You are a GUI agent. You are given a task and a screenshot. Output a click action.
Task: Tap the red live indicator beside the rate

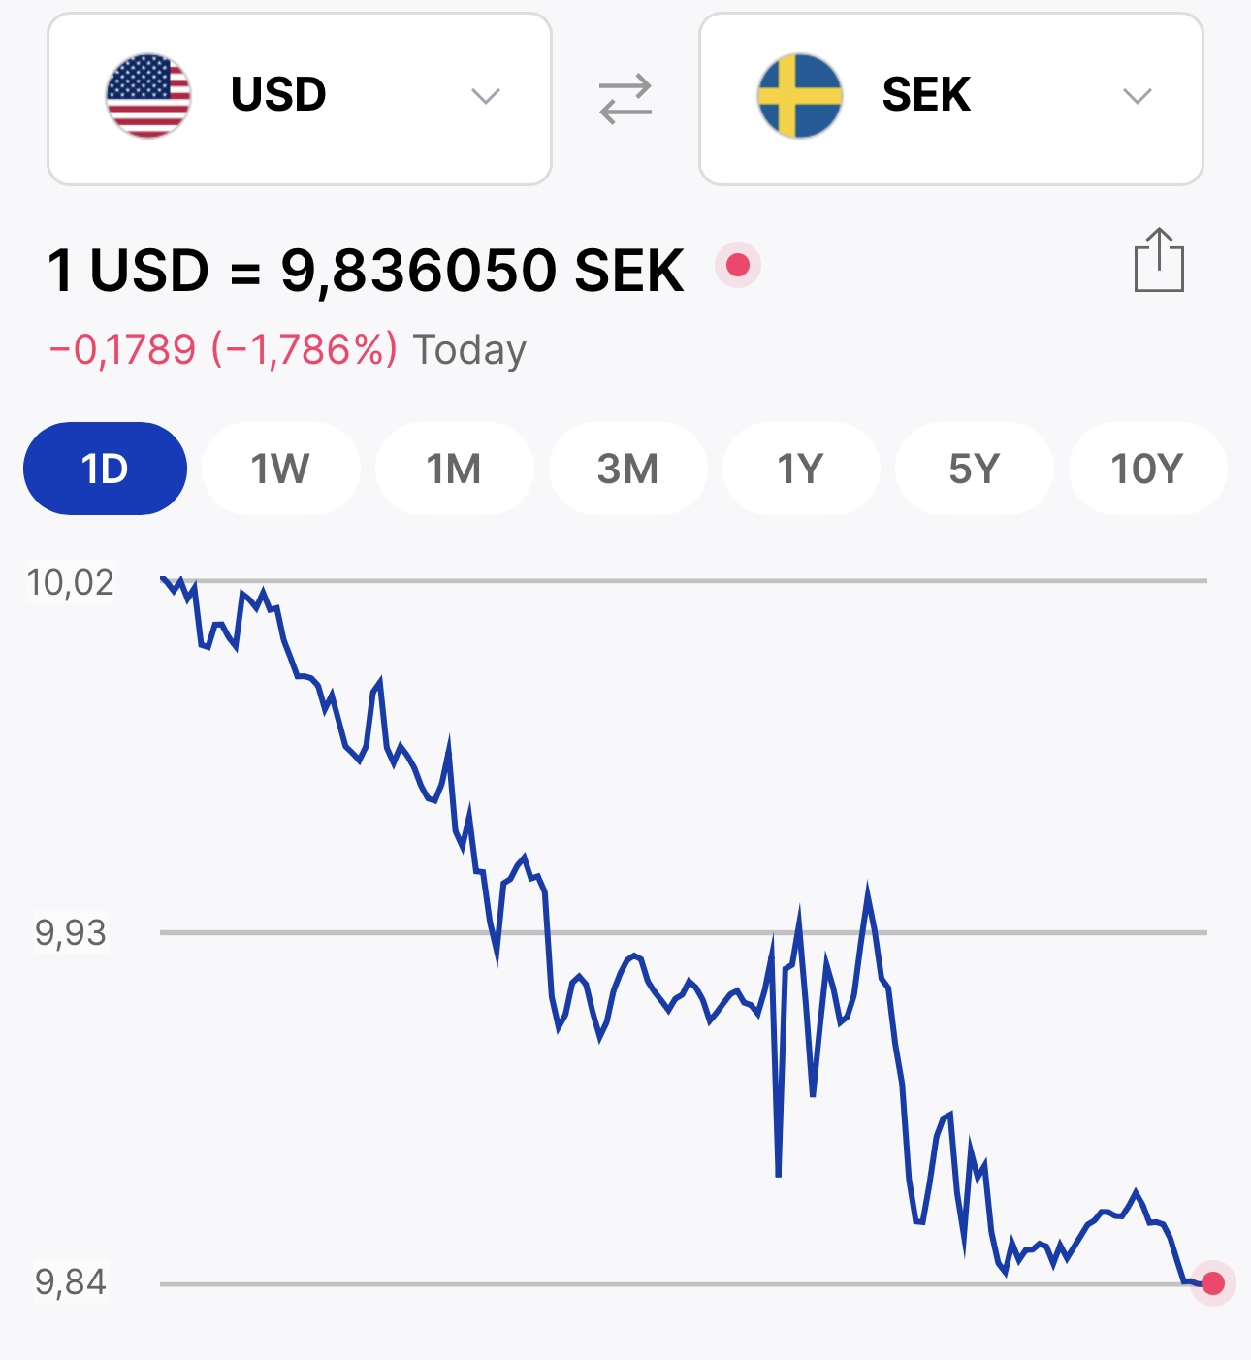738,265
